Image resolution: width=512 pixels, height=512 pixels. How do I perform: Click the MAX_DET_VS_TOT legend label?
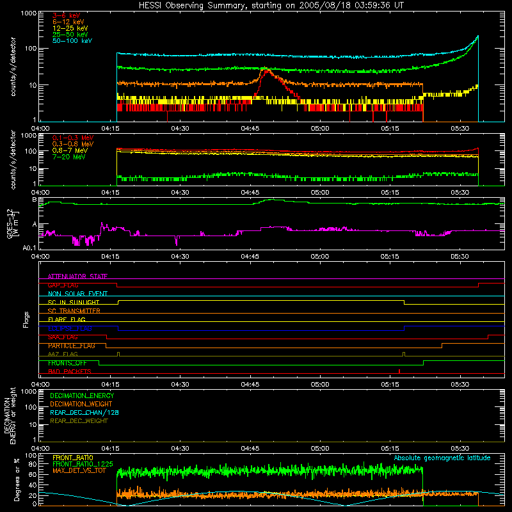(79, 470)
